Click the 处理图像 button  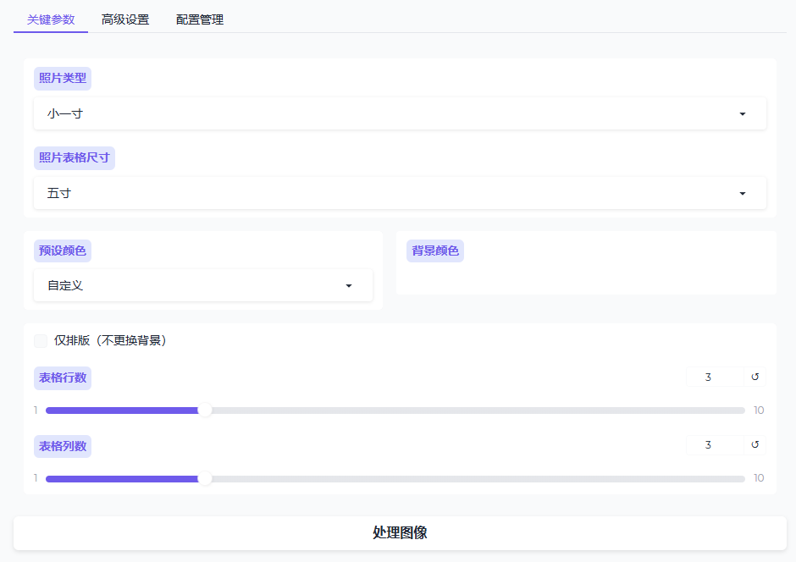(x=400, y=533)
